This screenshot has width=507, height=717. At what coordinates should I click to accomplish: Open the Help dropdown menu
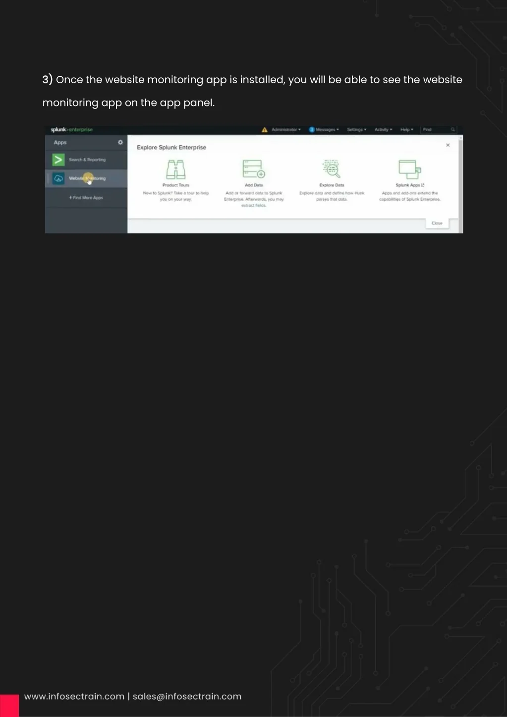[x=407, y=130]
